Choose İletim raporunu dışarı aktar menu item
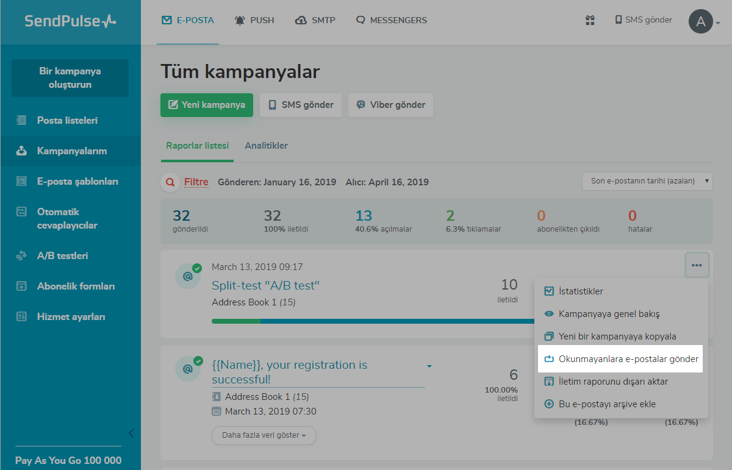 click(621, 382)
